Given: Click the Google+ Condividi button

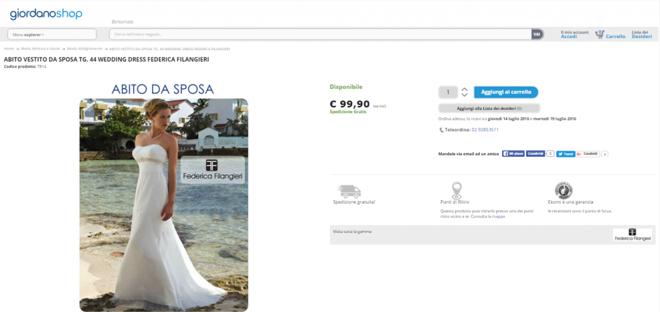Looking at the screenshot, I should 588,154.
